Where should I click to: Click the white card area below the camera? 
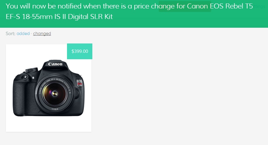click(49, 124)
